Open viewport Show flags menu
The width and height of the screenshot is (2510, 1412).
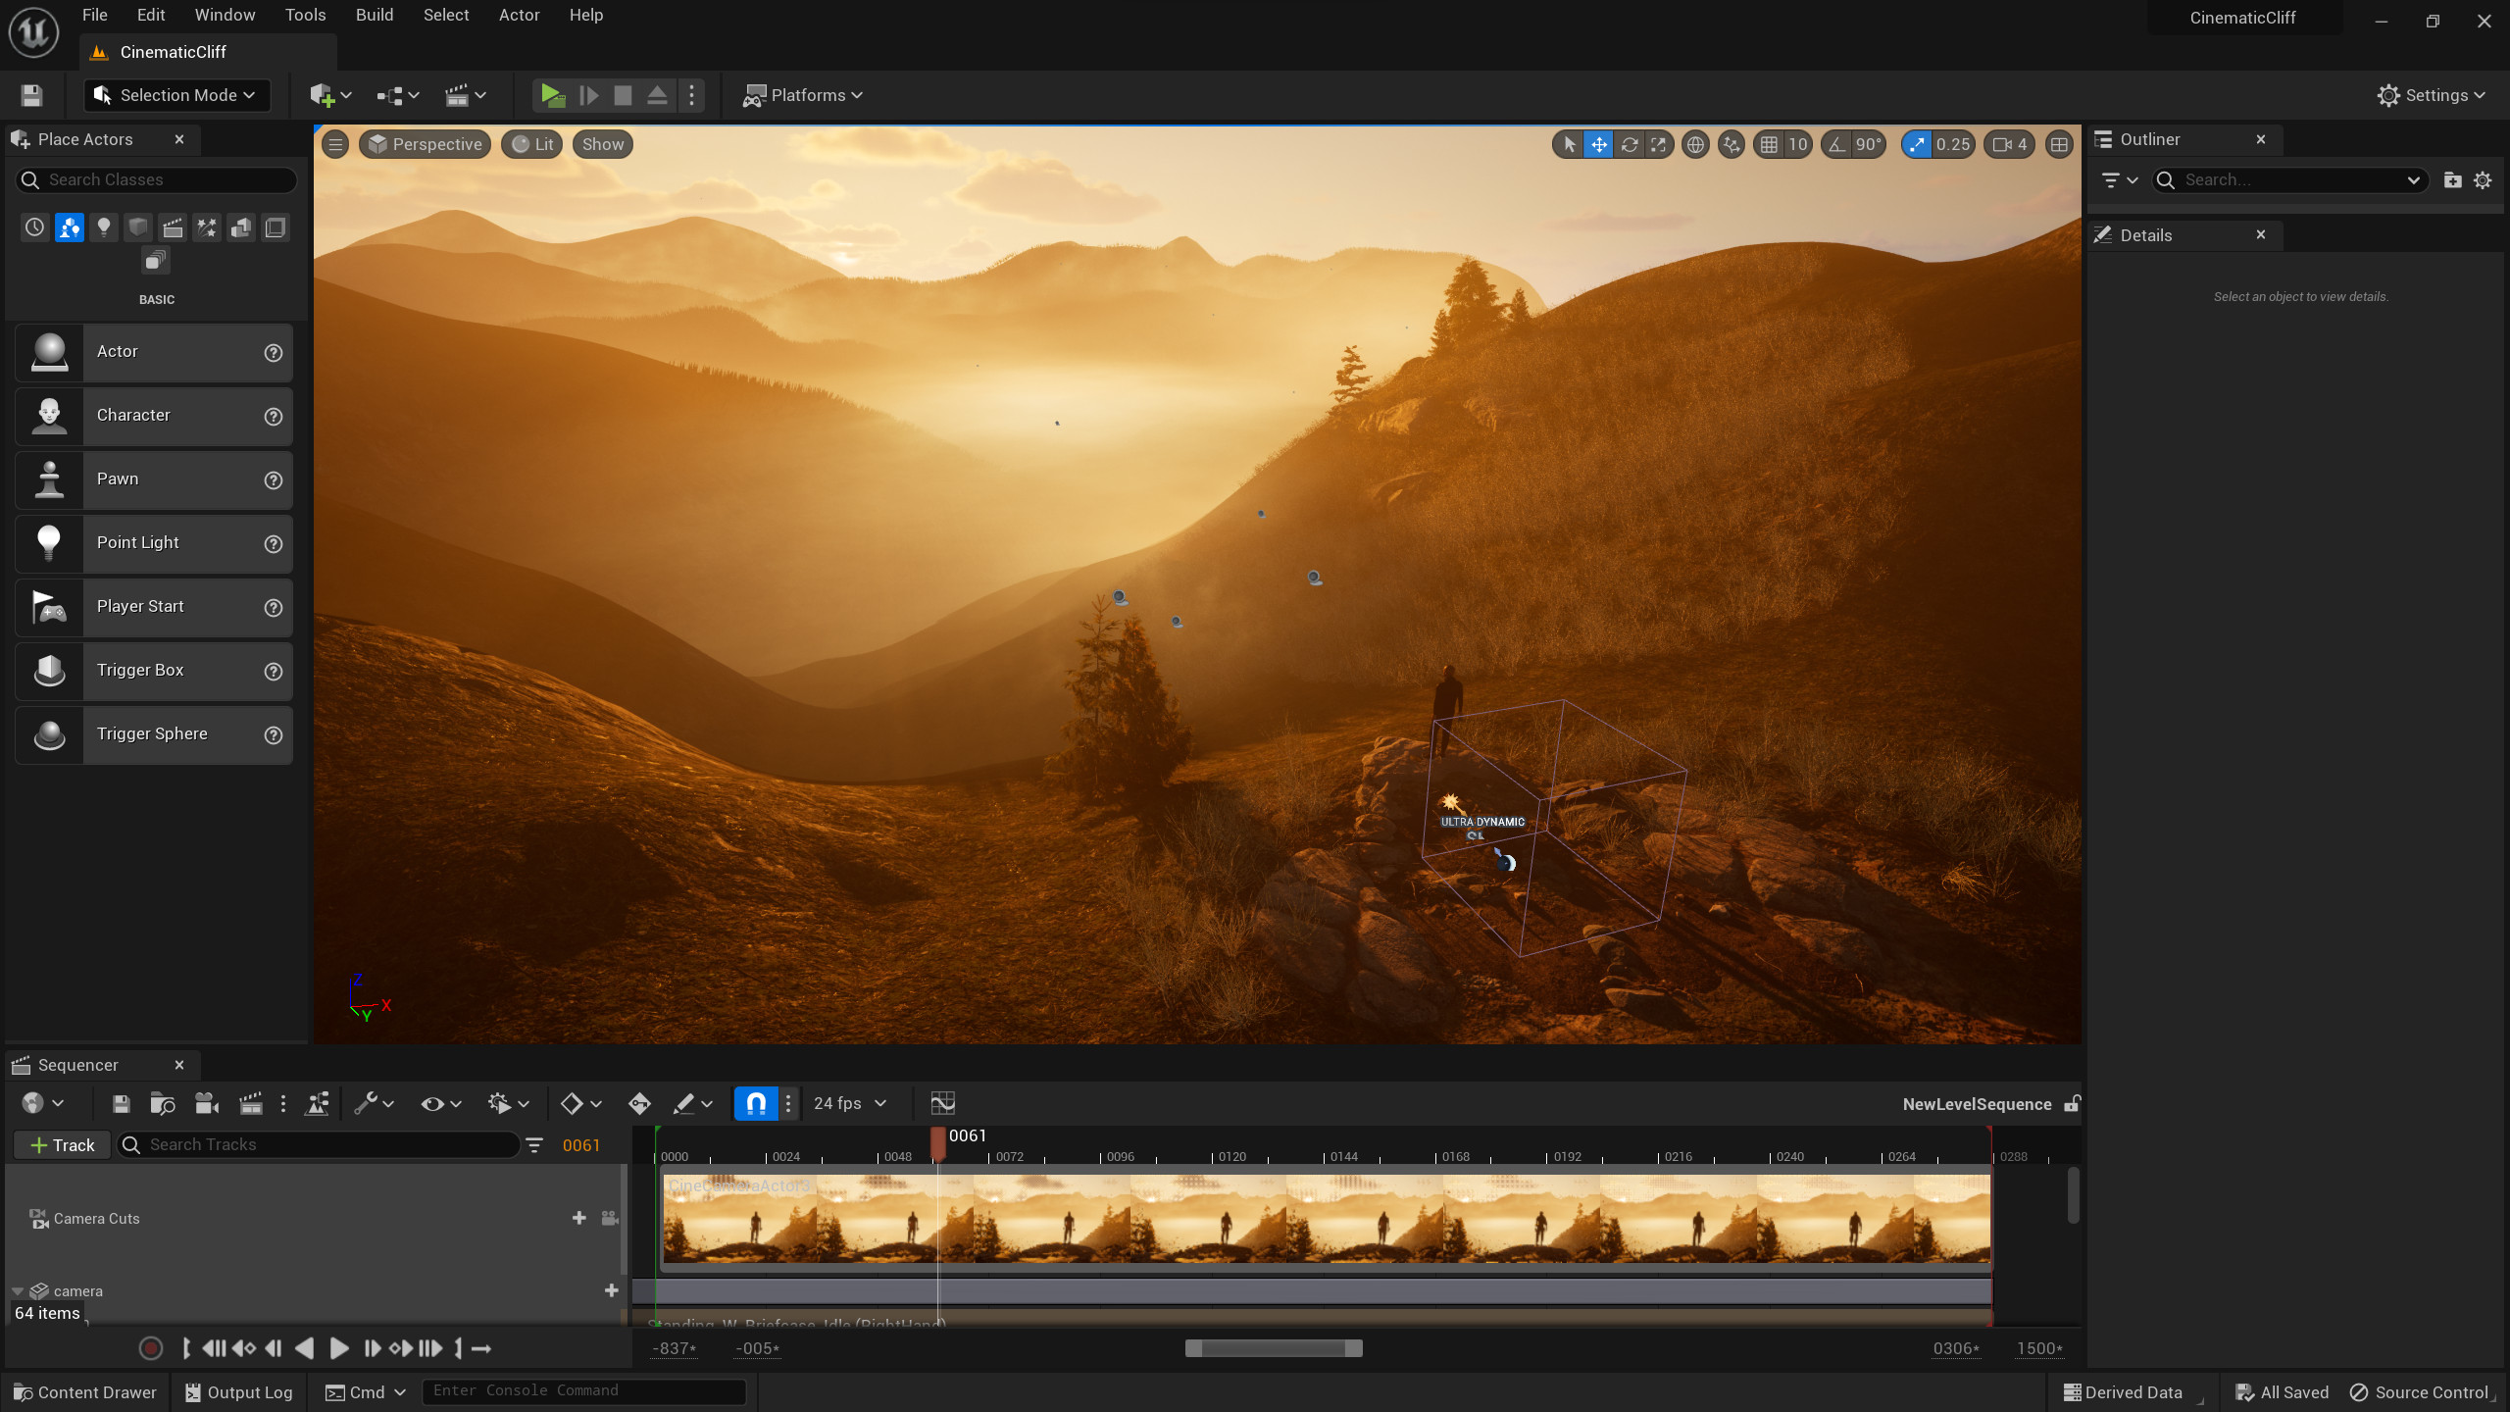pos(603,144)
